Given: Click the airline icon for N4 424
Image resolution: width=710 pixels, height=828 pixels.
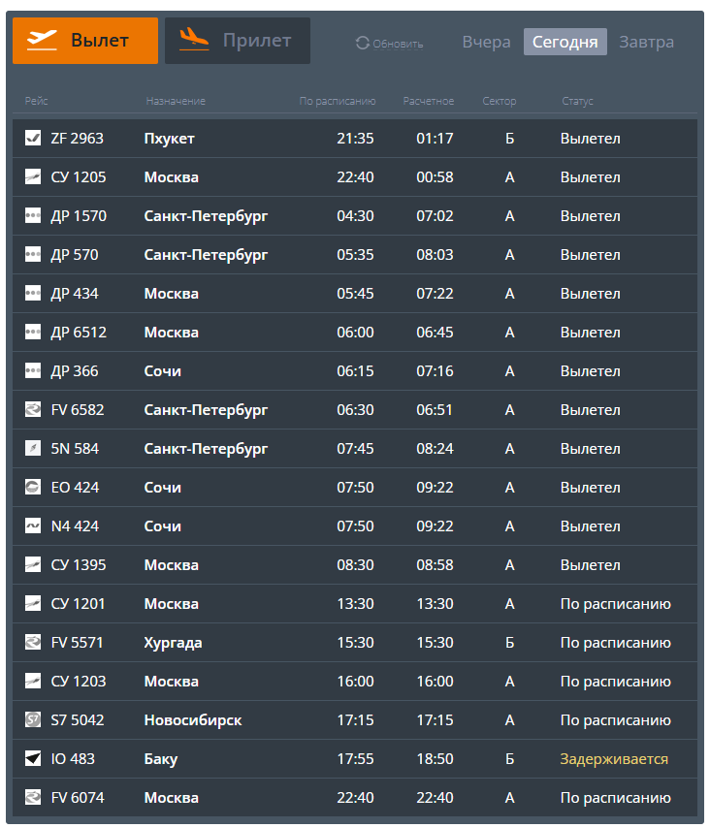Looking at the screenshot, I should [x=33, y=526].
